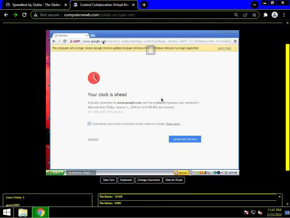Close the Clock error tab in VM
The height and width of the screenshot is (218, 290).
click(87, 35)
